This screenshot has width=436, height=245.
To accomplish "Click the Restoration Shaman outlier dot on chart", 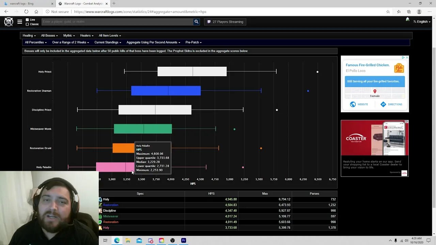I will (308, 91).
